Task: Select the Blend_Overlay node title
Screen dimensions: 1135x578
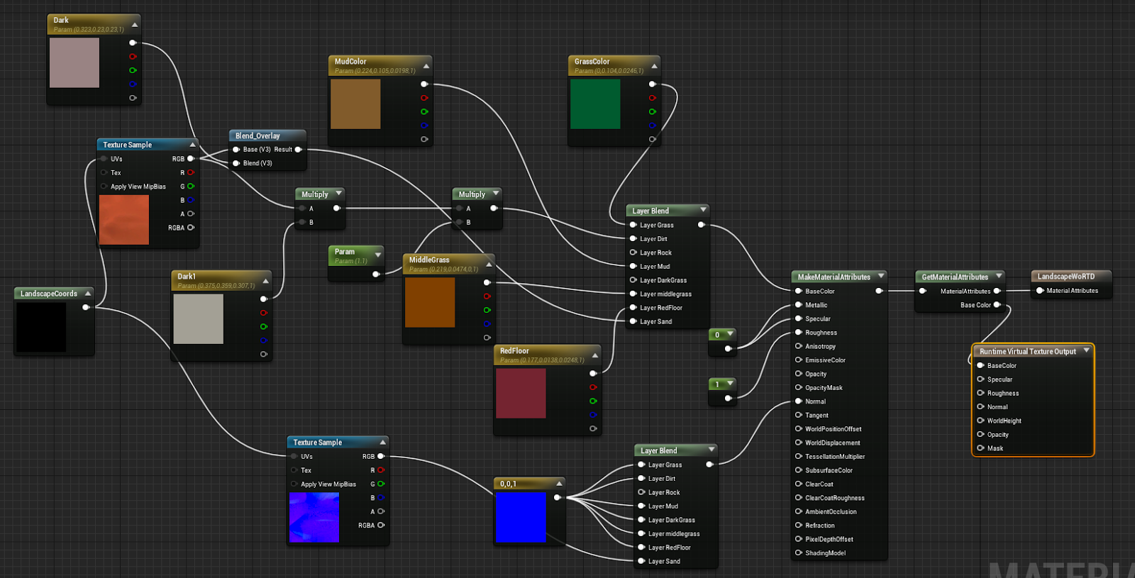Action: [x=258, y=135]
